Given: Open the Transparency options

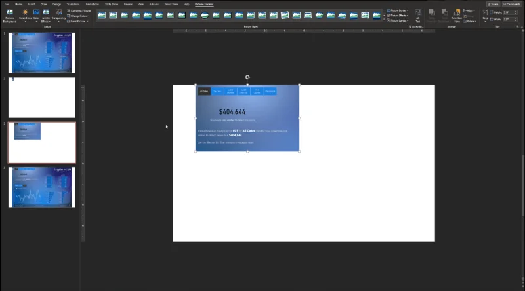Looking at the screenshot, I should 58,16.
